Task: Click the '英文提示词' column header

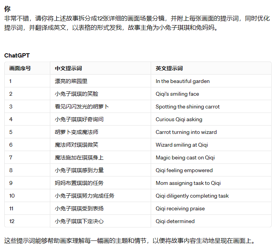Action: tap(169, 68)
